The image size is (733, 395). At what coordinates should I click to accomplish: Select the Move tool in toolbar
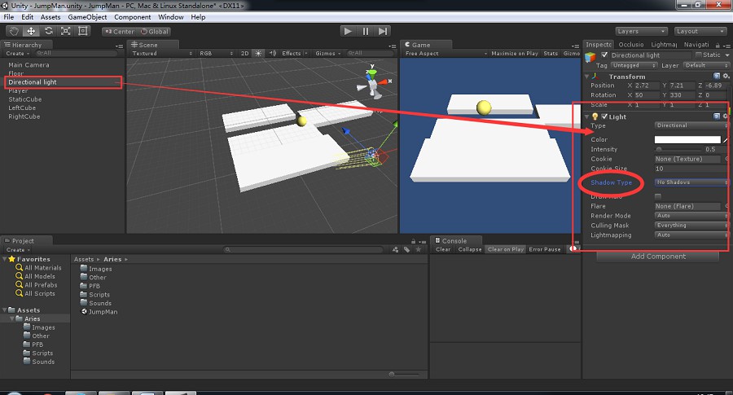31,31
